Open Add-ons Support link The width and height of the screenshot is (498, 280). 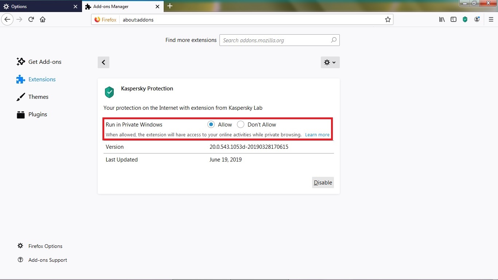click(42, 260)
